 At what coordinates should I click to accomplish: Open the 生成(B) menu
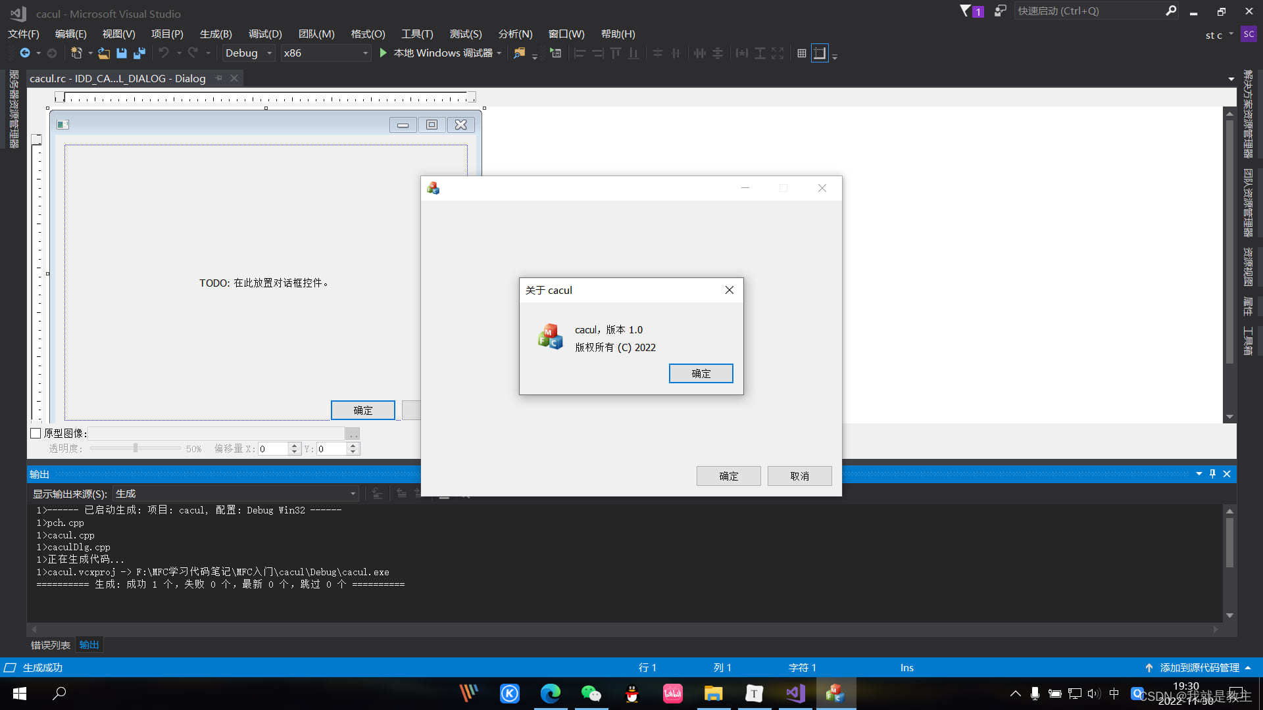[x=216, y=34]
